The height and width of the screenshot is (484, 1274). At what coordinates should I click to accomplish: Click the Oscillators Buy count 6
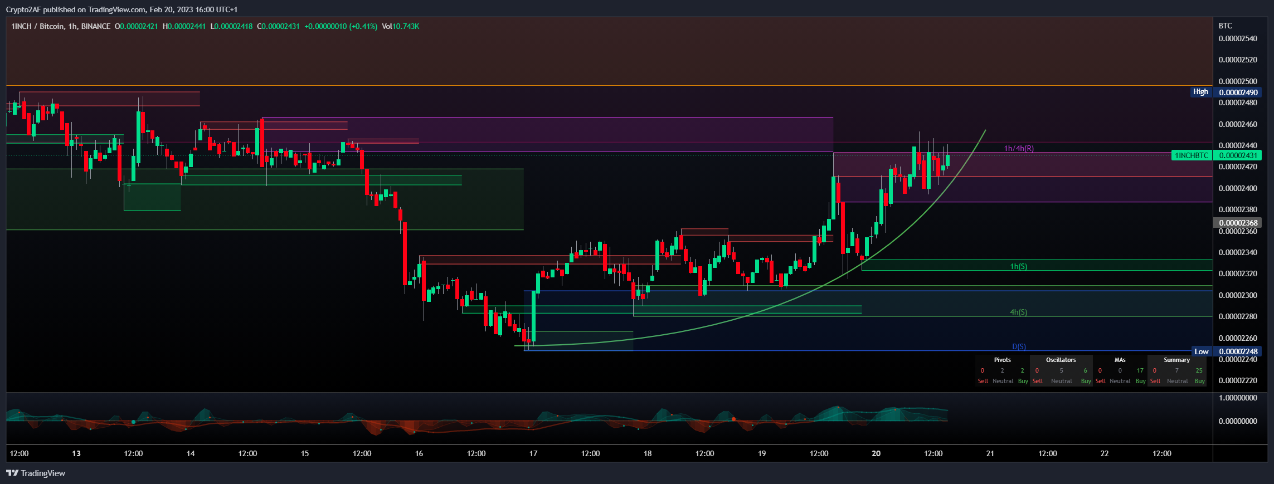point(1085,370)
